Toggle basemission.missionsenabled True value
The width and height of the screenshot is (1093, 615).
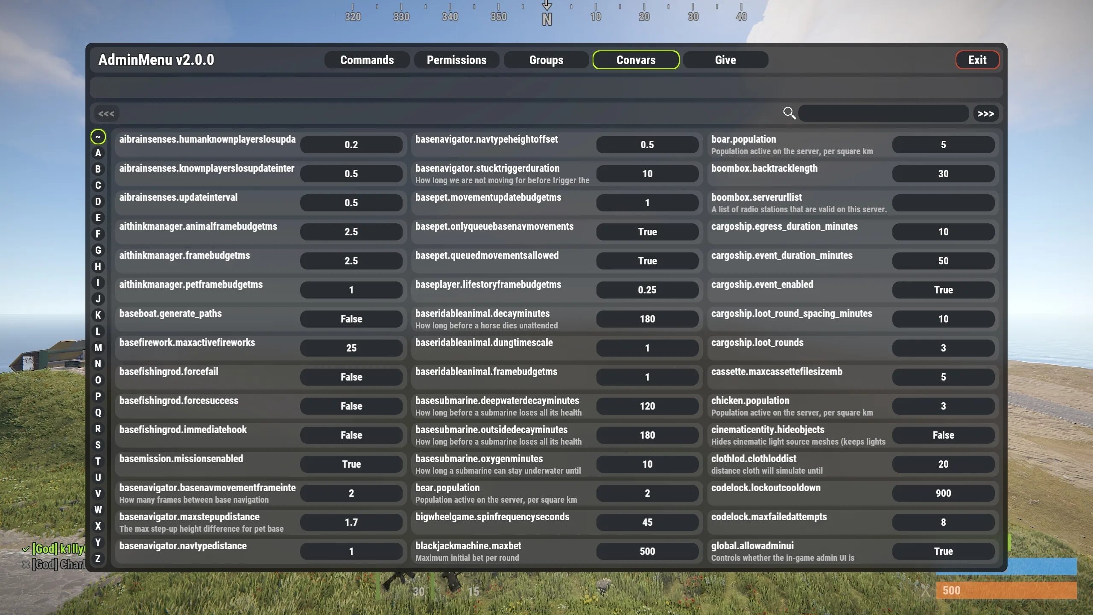[x=351, y=464]
